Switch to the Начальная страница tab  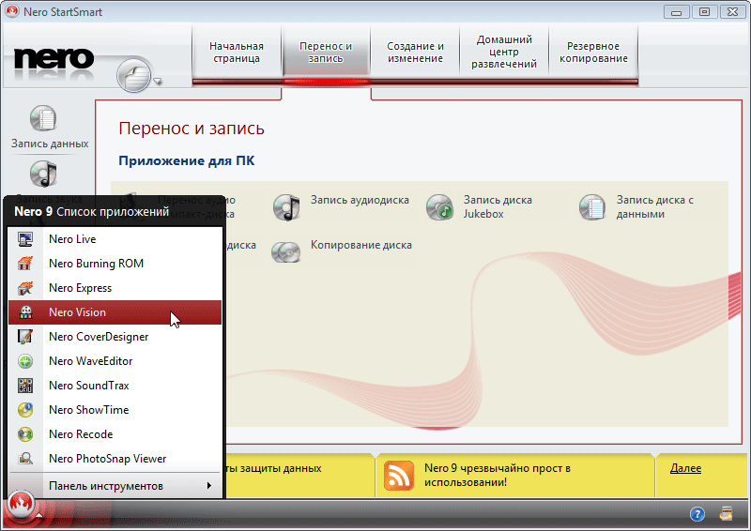(237, 53)
